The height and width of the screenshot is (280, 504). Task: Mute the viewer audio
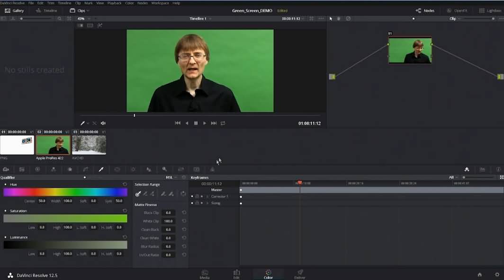point(103,123)
